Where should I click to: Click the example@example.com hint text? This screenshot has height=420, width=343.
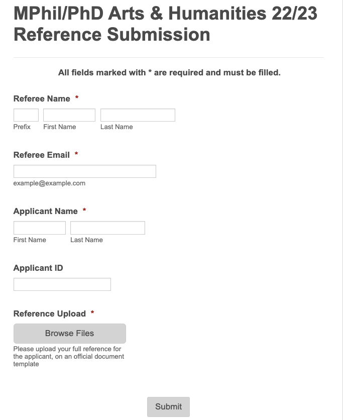pos(49,183)
